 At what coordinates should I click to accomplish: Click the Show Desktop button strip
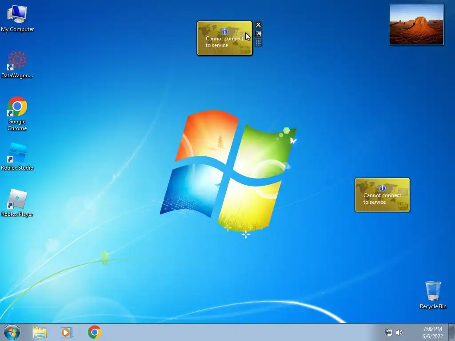(x=452, y=332)
